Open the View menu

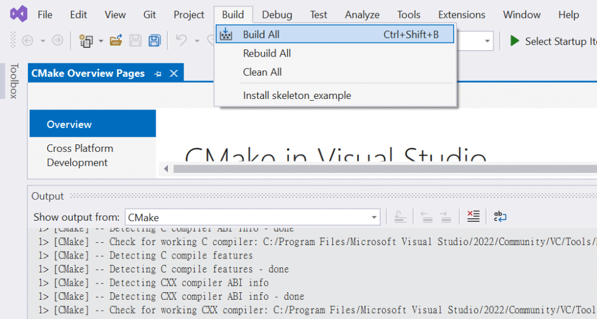pyautogui.click(x=115, y=15)
